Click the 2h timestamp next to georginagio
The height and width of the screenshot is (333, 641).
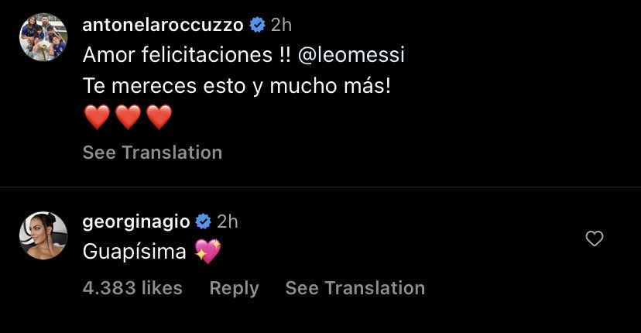(228, 221)
